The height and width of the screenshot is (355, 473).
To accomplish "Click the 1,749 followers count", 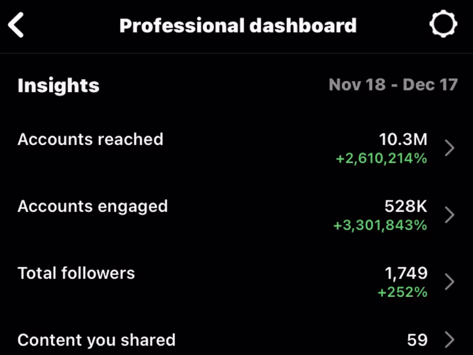I will point(406,273).
